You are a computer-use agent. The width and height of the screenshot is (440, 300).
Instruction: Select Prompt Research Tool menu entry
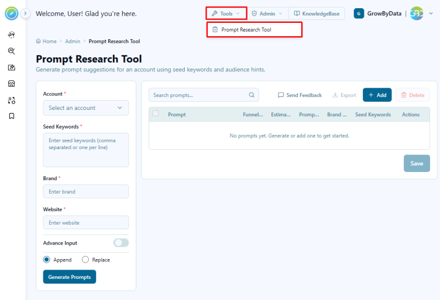tap(255, 30)
